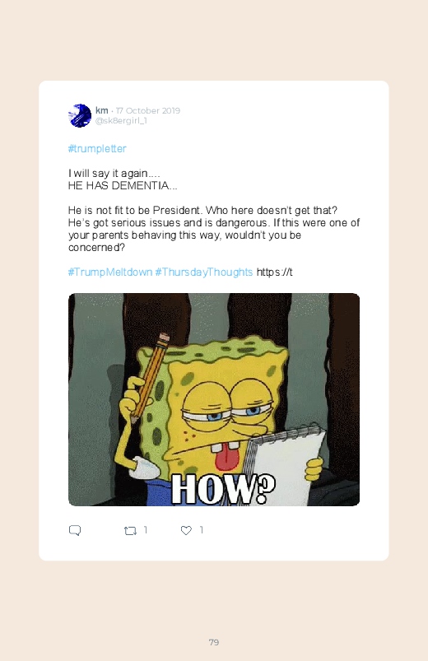Open the #TrumpMeltdown hashtag link
This screenshot has width=428, height=661.
110,272
